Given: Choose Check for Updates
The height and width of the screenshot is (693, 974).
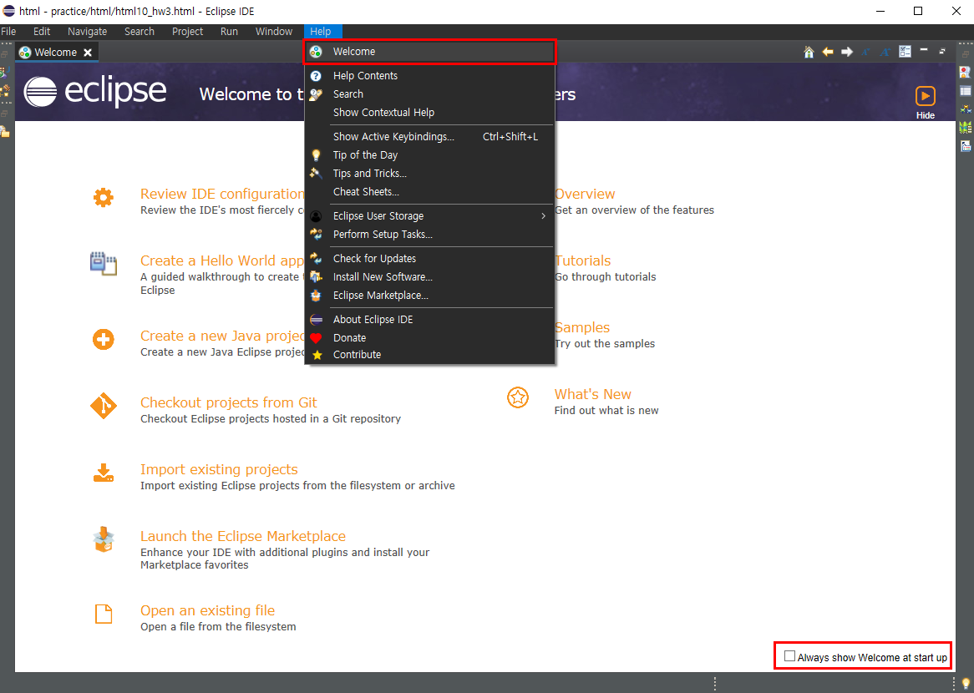Looking at the screenshot, I should (429, 258).
